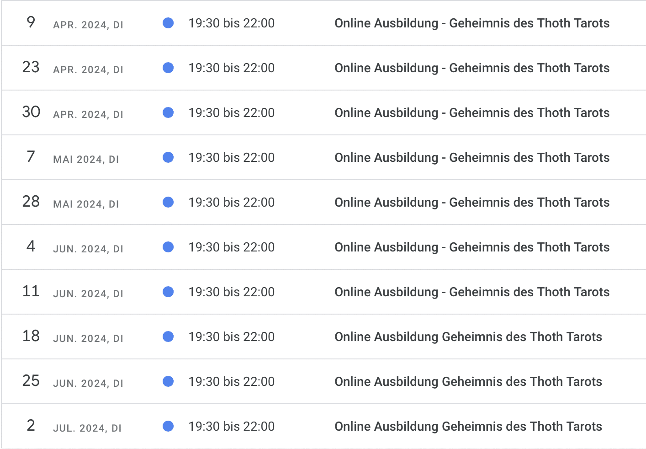Open the Thoth Tarots event on 11 June

click(x=471, y=292)
